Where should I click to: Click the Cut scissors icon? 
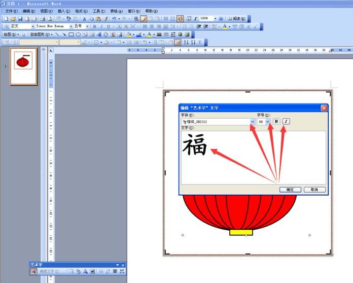coord(84,19)
